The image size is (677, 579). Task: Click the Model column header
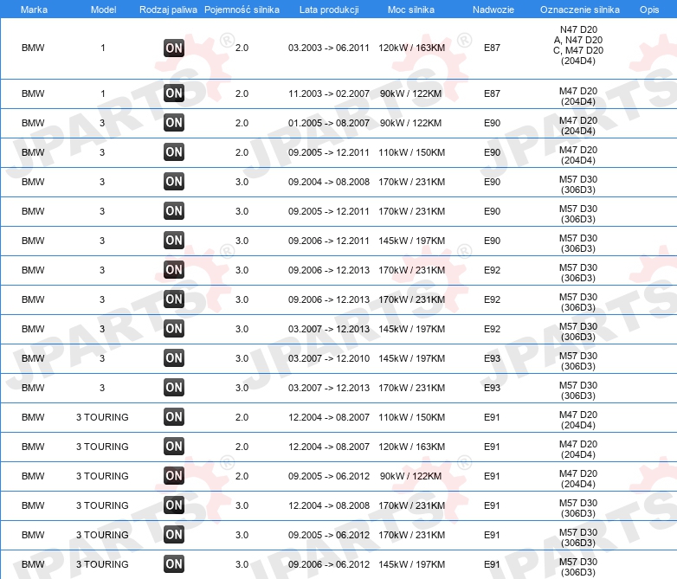103,10
